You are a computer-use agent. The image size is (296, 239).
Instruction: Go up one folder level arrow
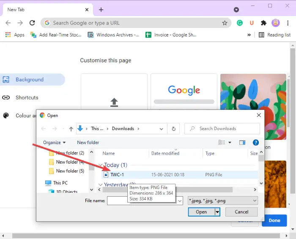click(x=71, y=129)
